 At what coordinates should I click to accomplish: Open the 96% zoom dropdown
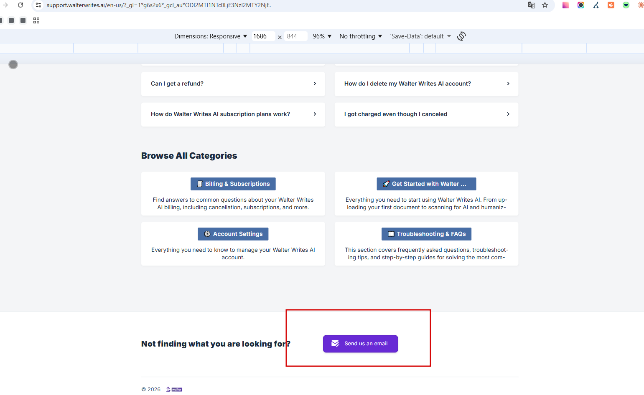tap(322, 36)
